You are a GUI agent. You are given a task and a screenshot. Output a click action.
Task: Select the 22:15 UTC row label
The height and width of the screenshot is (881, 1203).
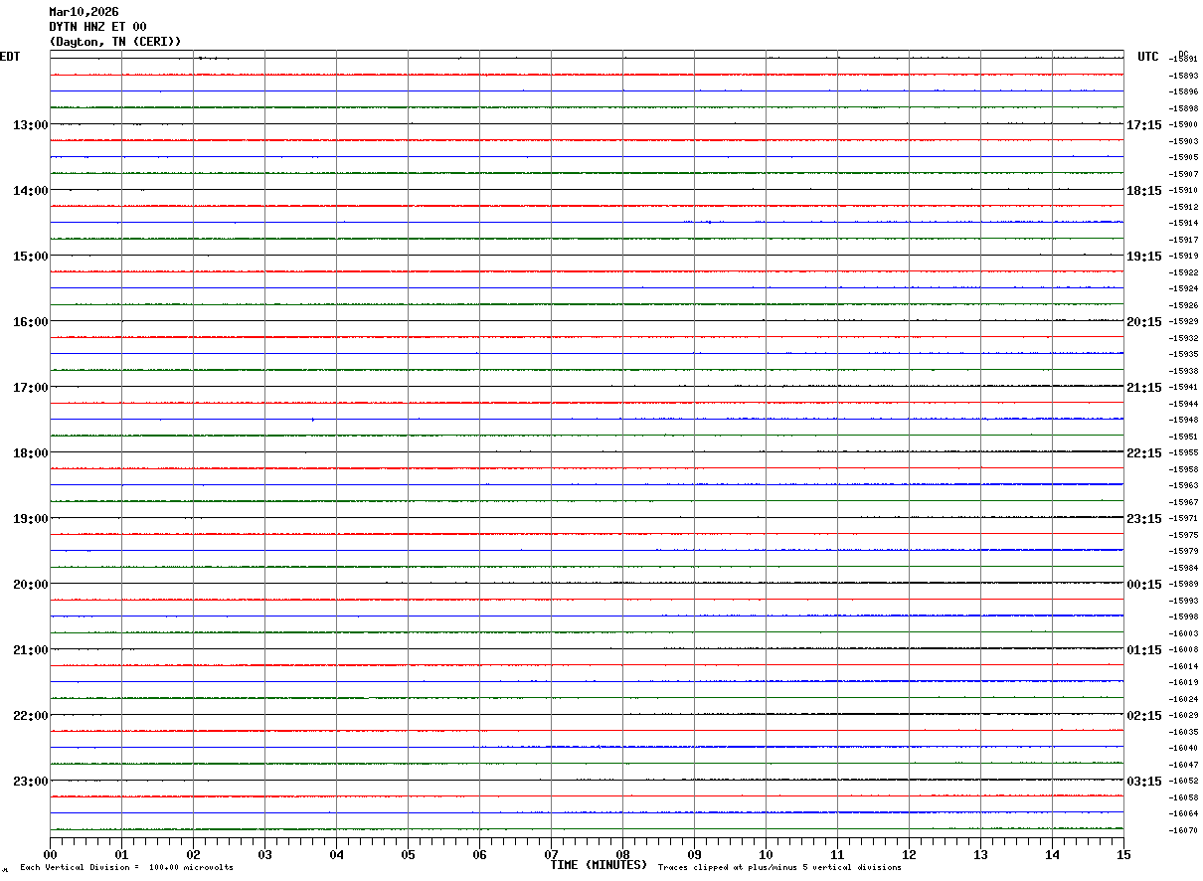(x=1144, y=453)
